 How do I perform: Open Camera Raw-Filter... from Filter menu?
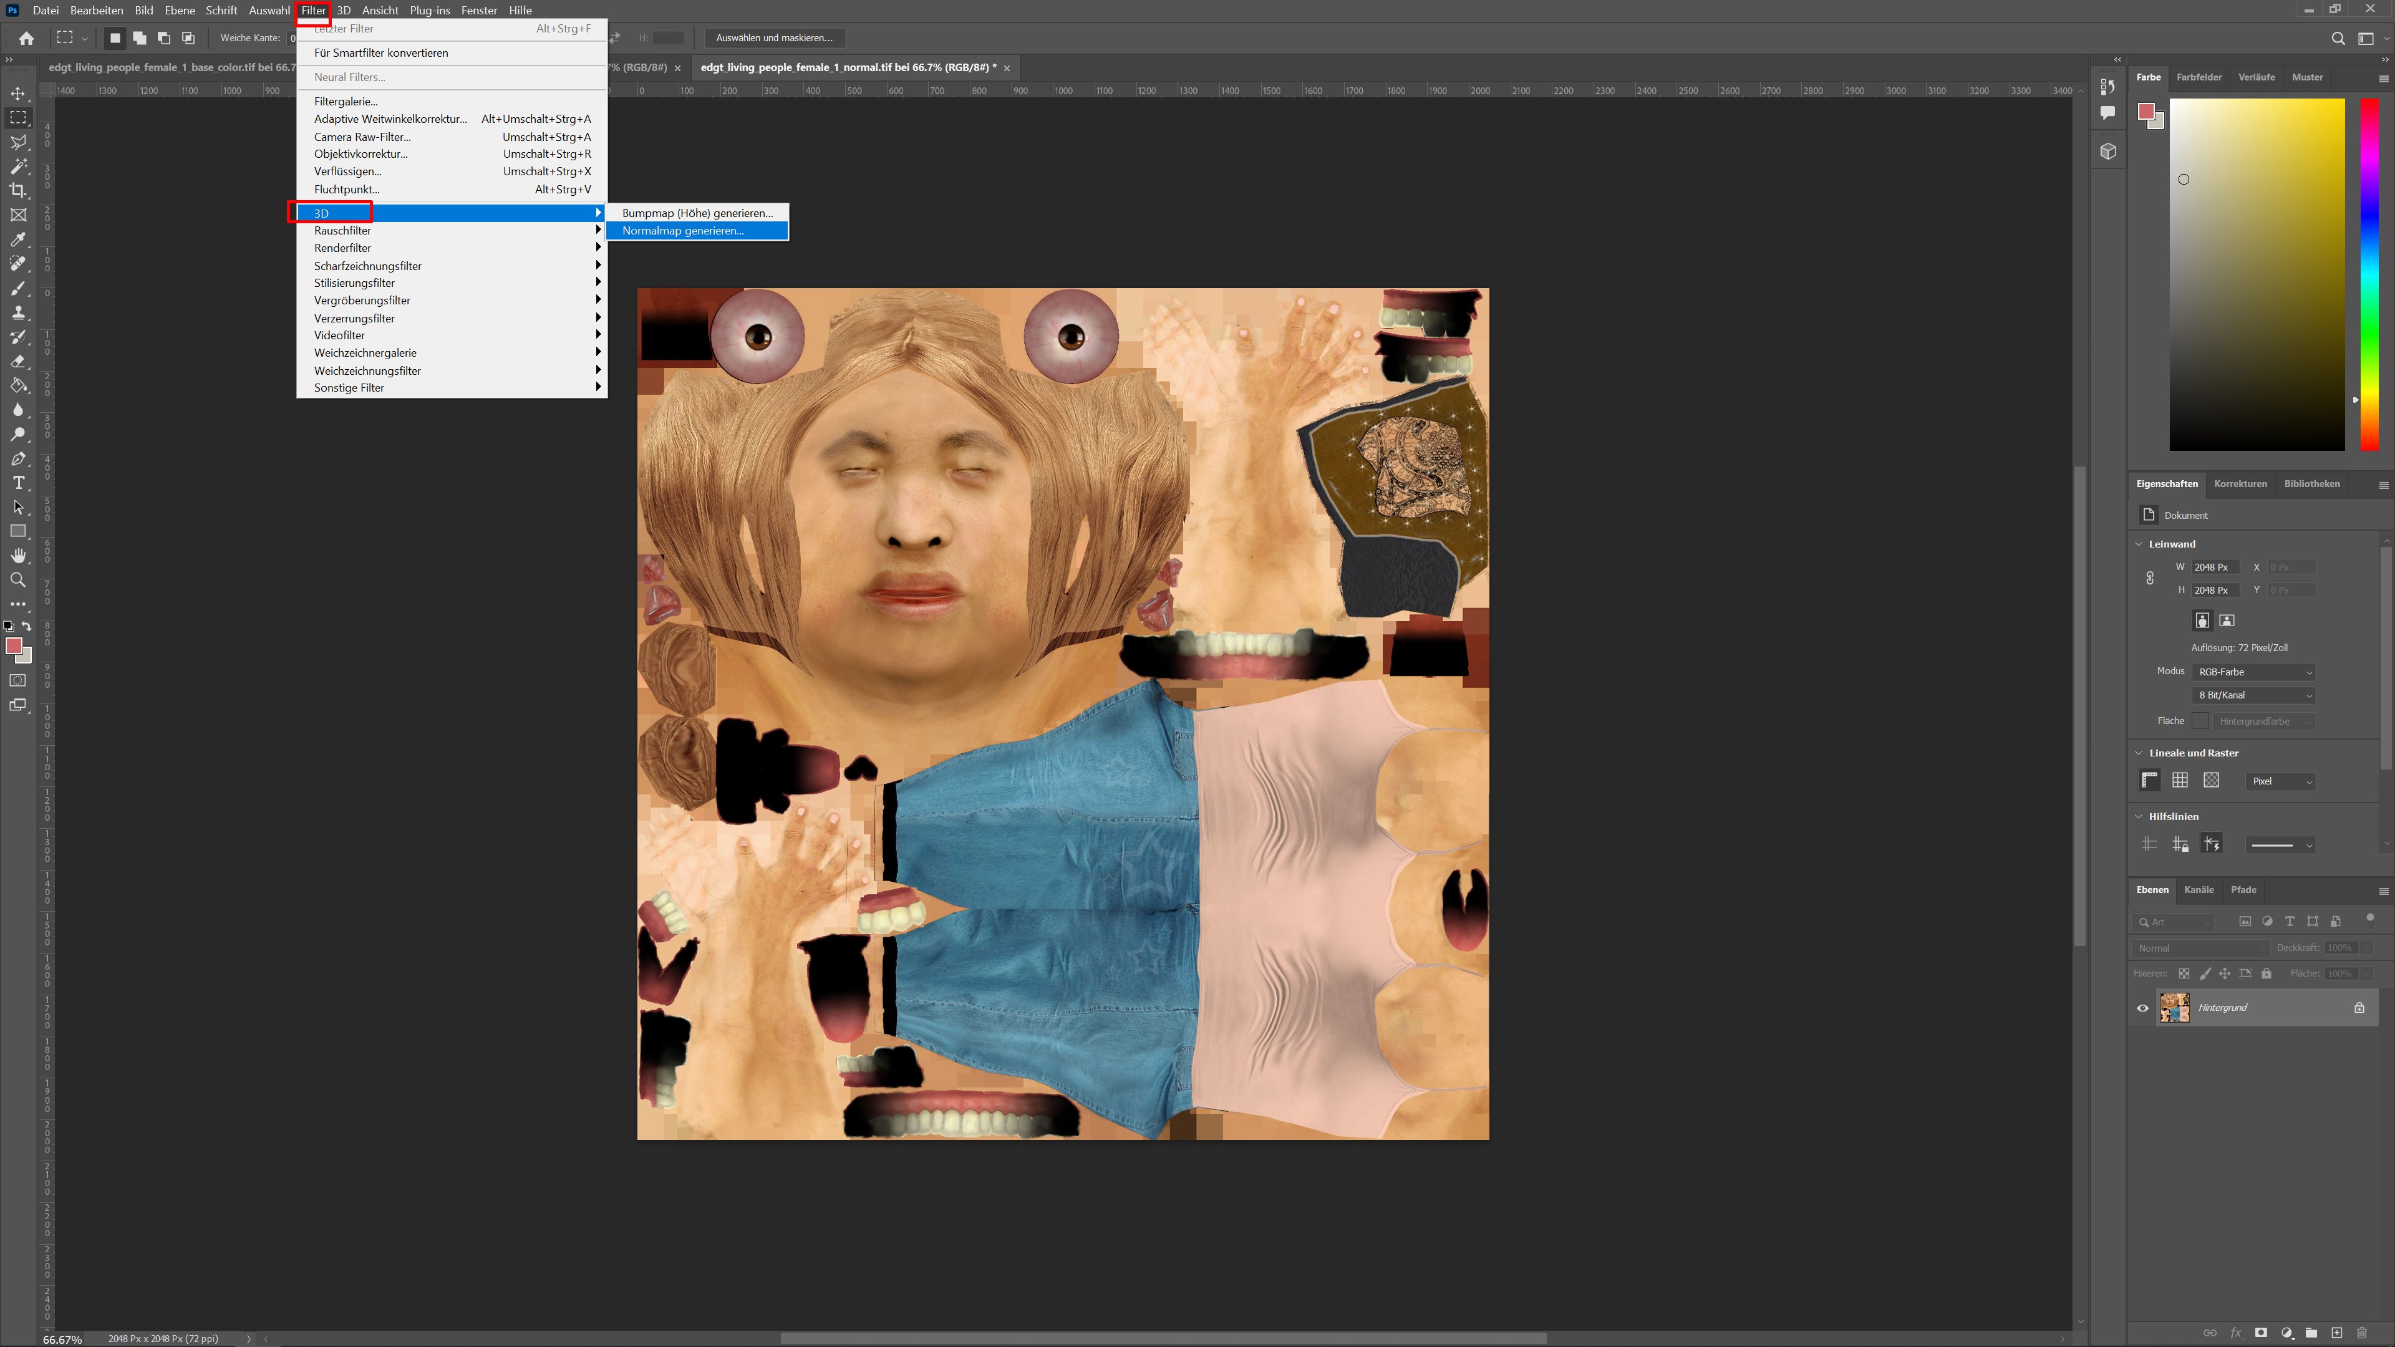(452, 137)
